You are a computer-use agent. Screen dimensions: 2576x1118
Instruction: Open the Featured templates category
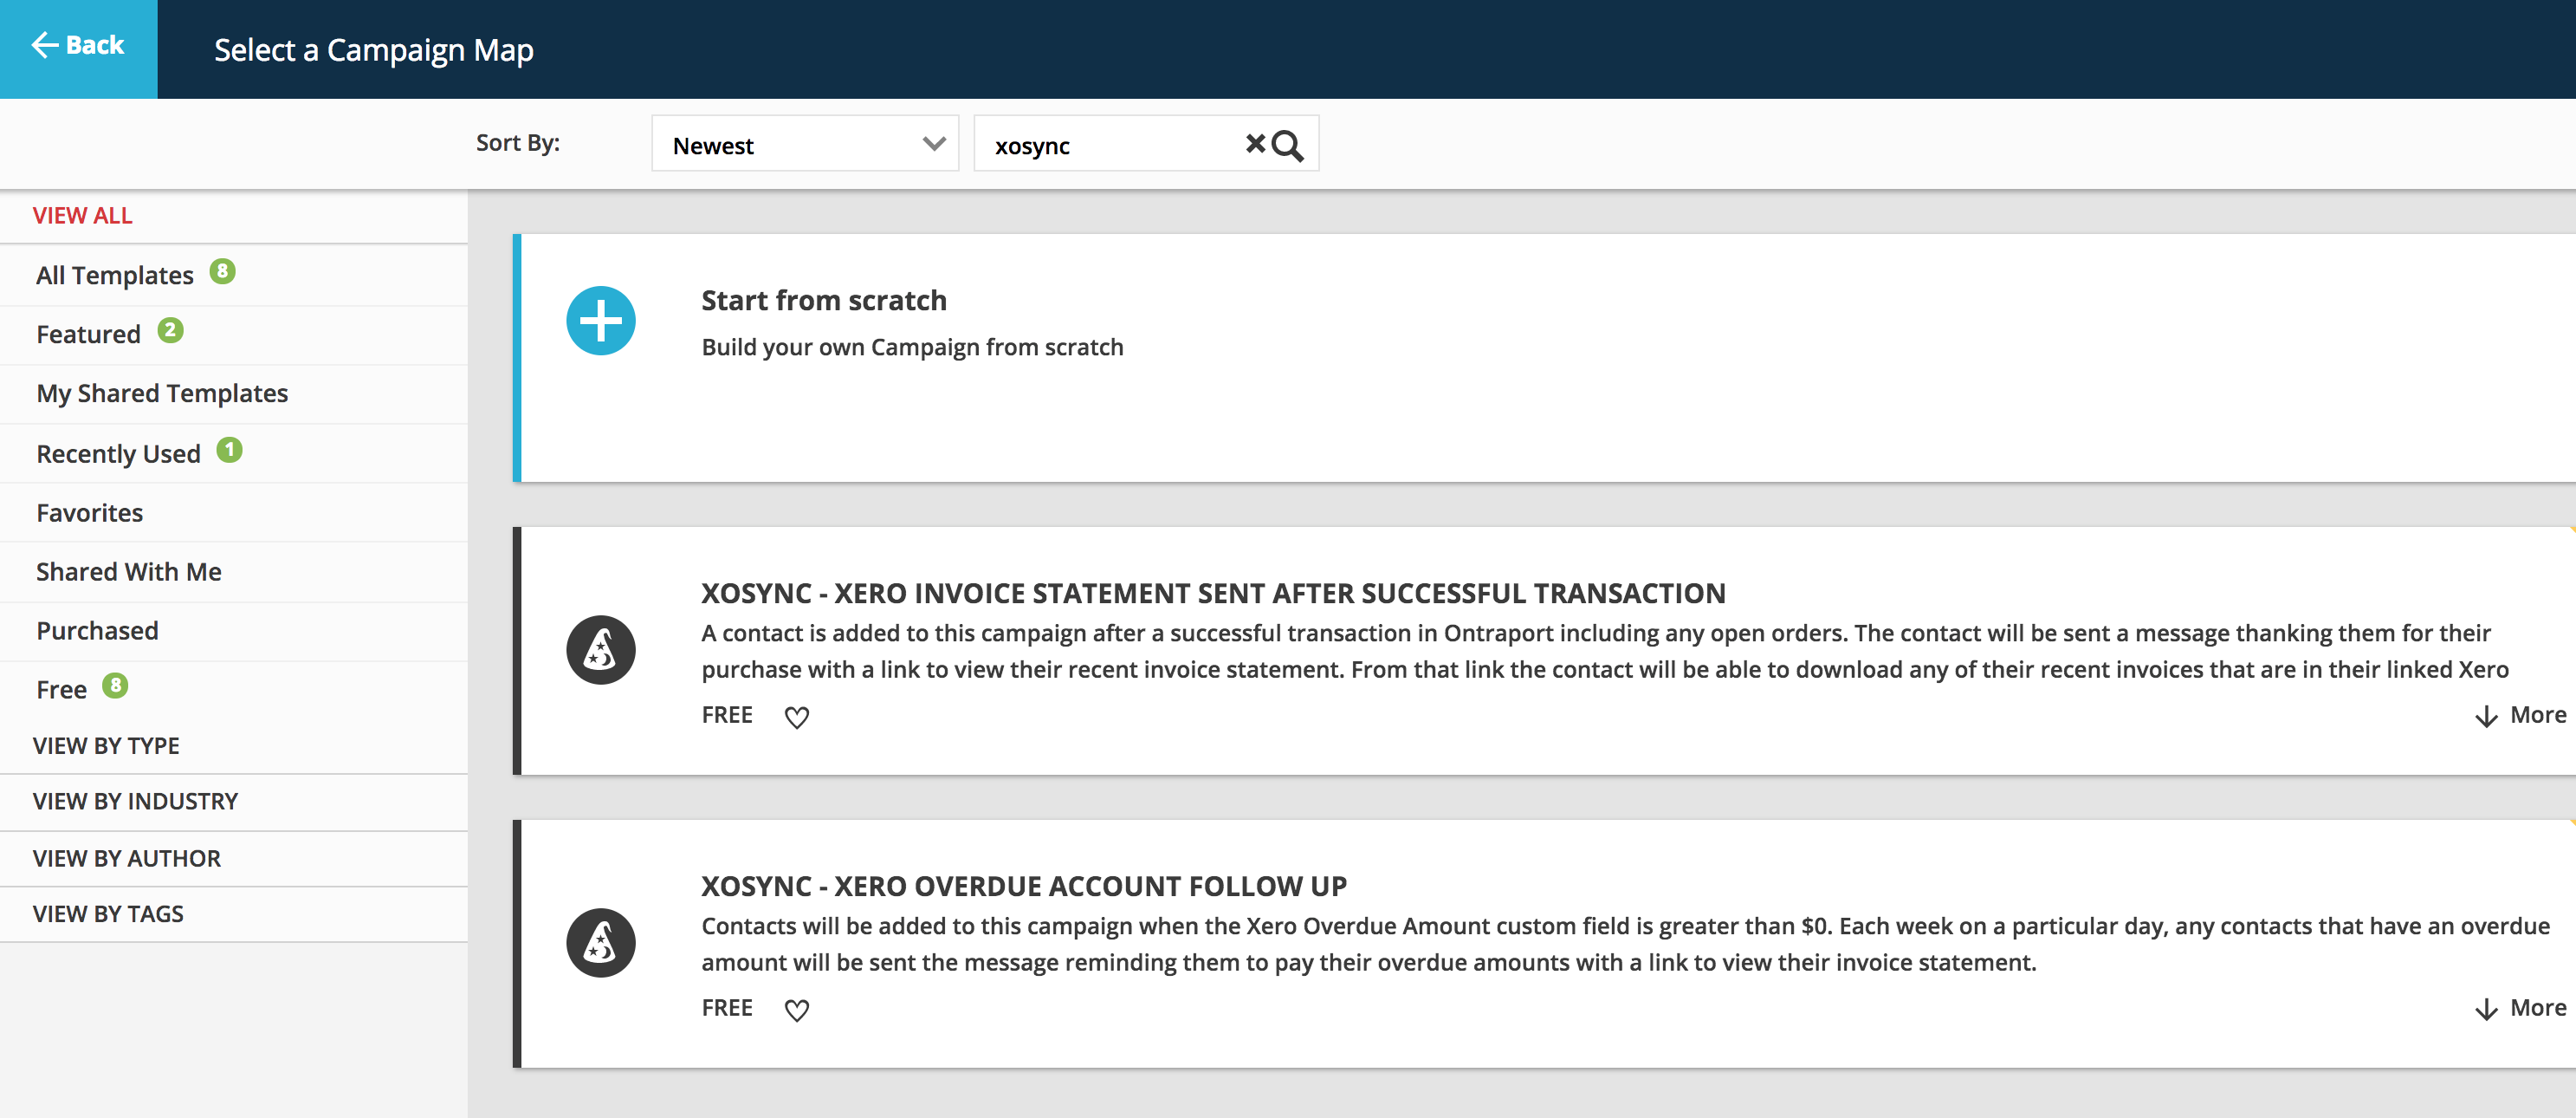88,335
